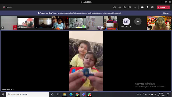Click the taskbar search box
This screenshot has width=172, height=97.
(28, 95)
